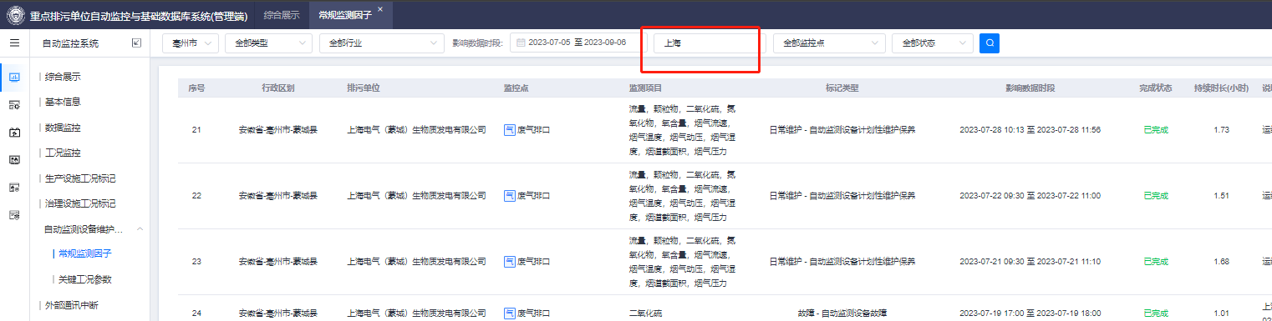Image resolution: width=1272 pixels, height=321 pixels.
Task: Collapse the 自动监测设备维护 menu group
Action: click(140, 228)
